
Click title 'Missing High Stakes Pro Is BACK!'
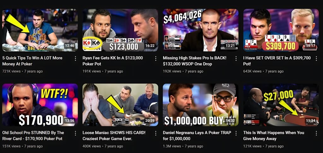[x=194, y=58]
